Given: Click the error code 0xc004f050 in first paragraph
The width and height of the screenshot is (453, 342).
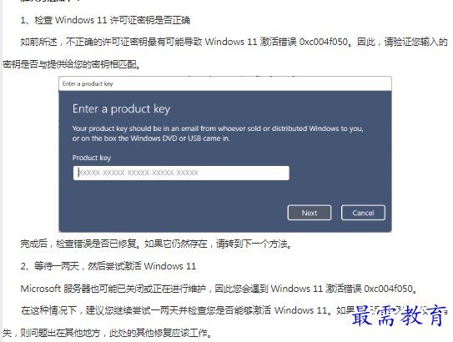Looking at the screenshot, I should click(324, 43).
